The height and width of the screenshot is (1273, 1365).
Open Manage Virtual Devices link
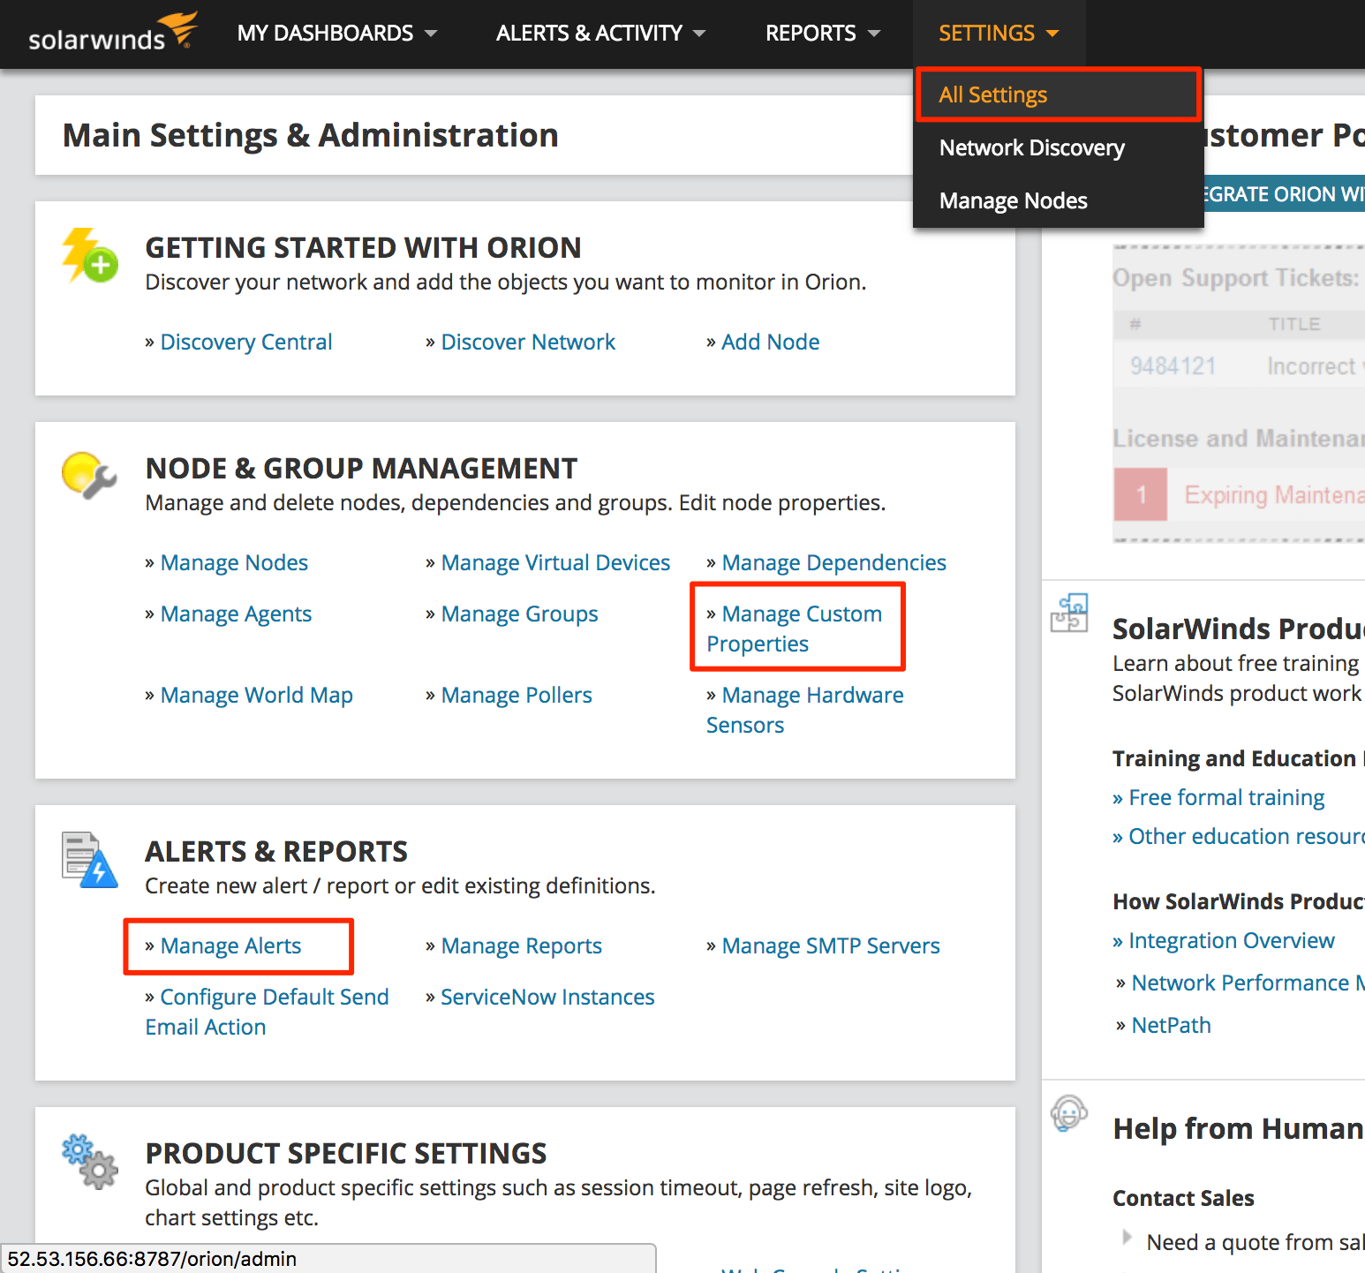[x=555, y=562]
